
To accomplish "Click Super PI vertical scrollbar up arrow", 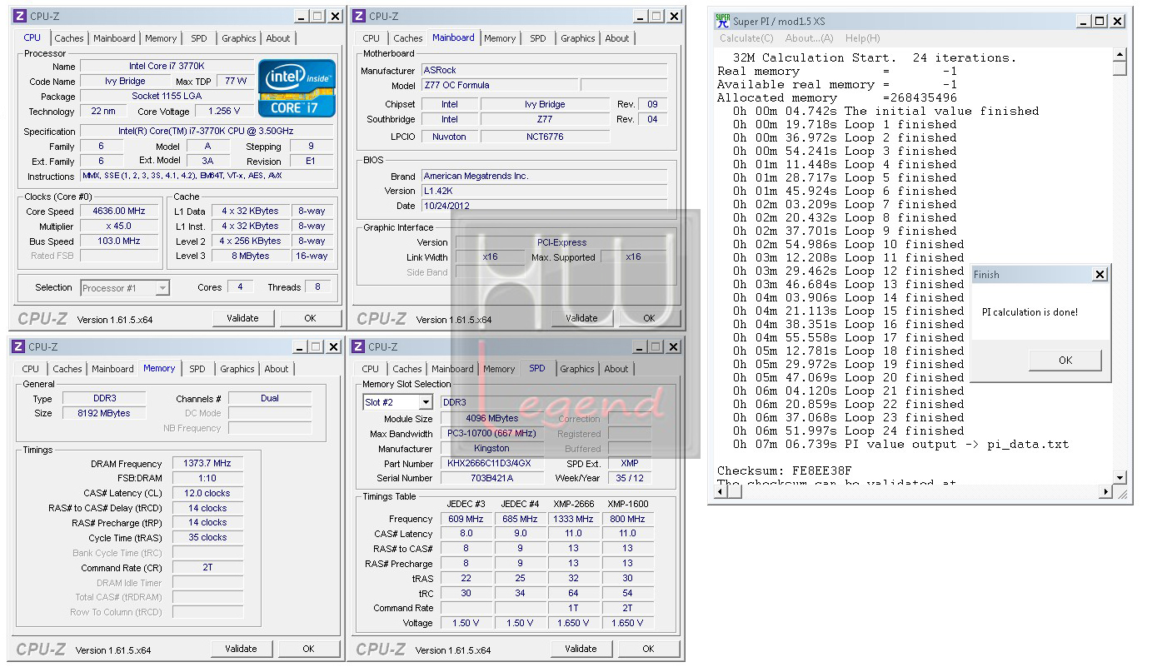I will 1120,56.
